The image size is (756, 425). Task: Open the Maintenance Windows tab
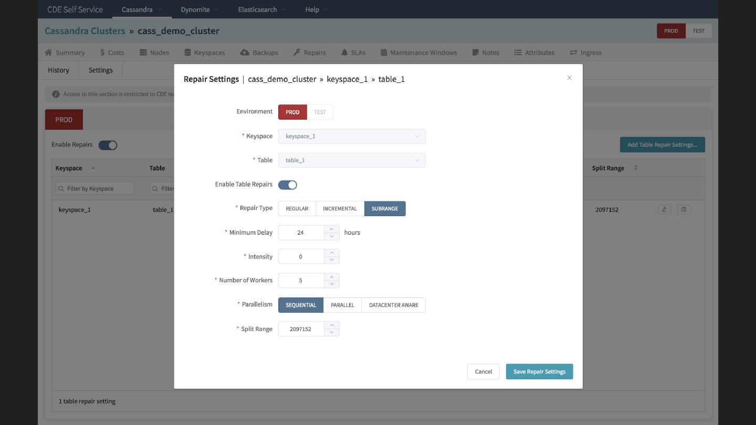click(x=418, y=52)
